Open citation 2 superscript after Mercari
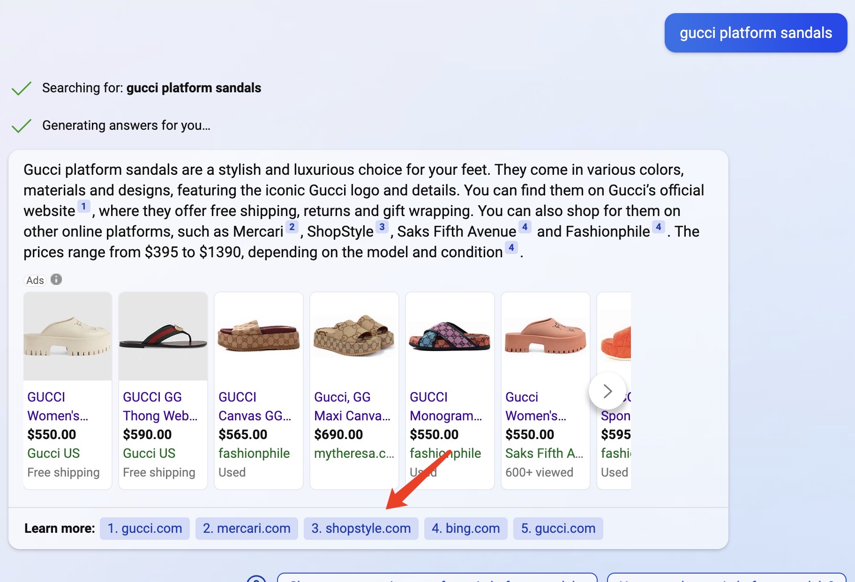 (x=292, y=227)
